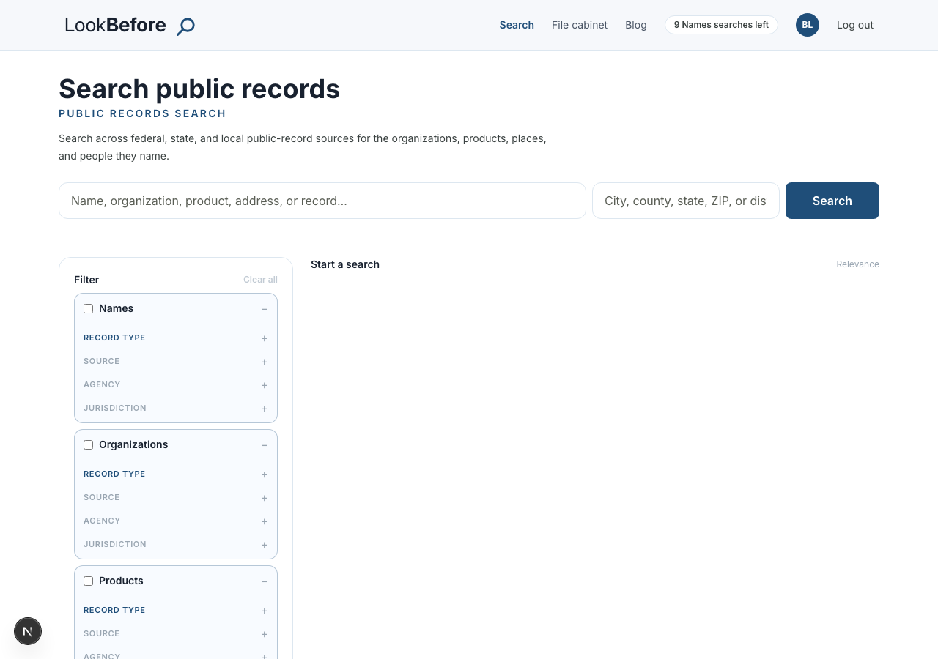
Task: Collapse the Organizations filter group
Action: pos(265,445)
